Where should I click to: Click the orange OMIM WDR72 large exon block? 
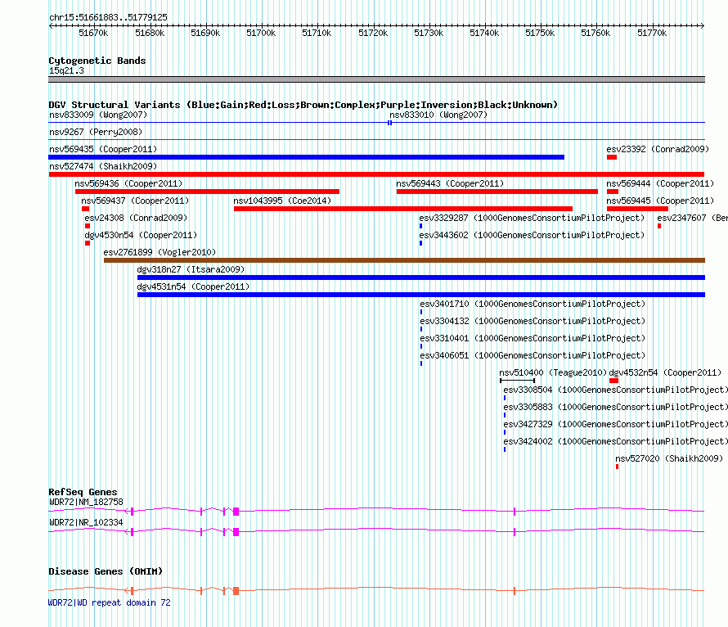pos(236,591)
